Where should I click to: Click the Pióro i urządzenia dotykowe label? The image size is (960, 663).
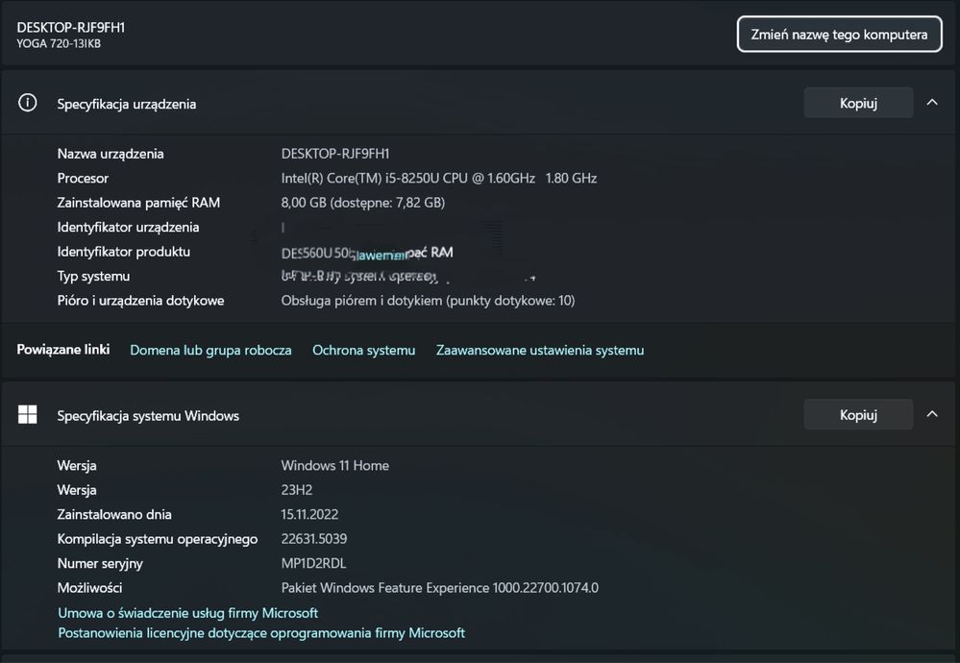pos(141,301)
